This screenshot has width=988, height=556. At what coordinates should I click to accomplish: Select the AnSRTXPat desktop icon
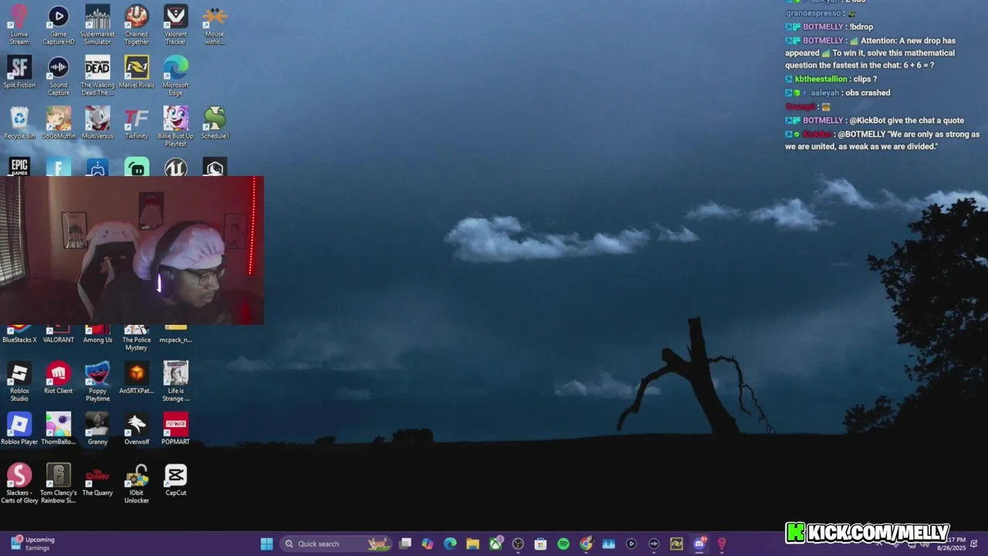pyautogui.click(x=137, y=378)
